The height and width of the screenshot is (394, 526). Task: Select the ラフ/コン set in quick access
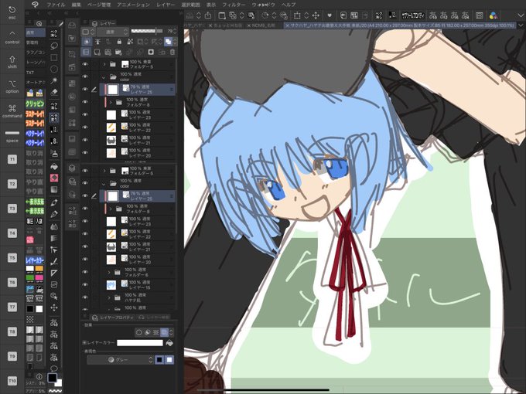click(36, 53)
